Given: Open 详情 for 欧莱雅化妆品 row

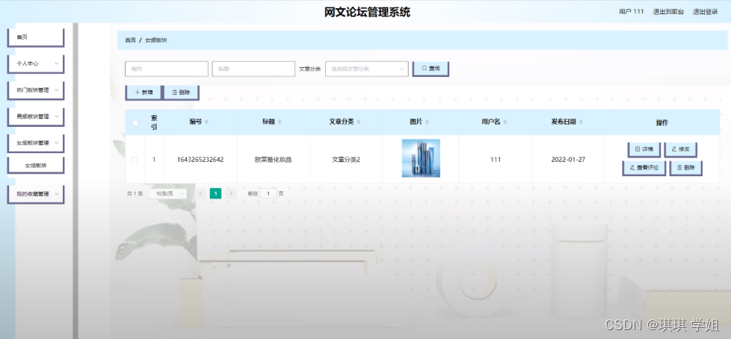Looking at the screenshot, I should [644, 149].
